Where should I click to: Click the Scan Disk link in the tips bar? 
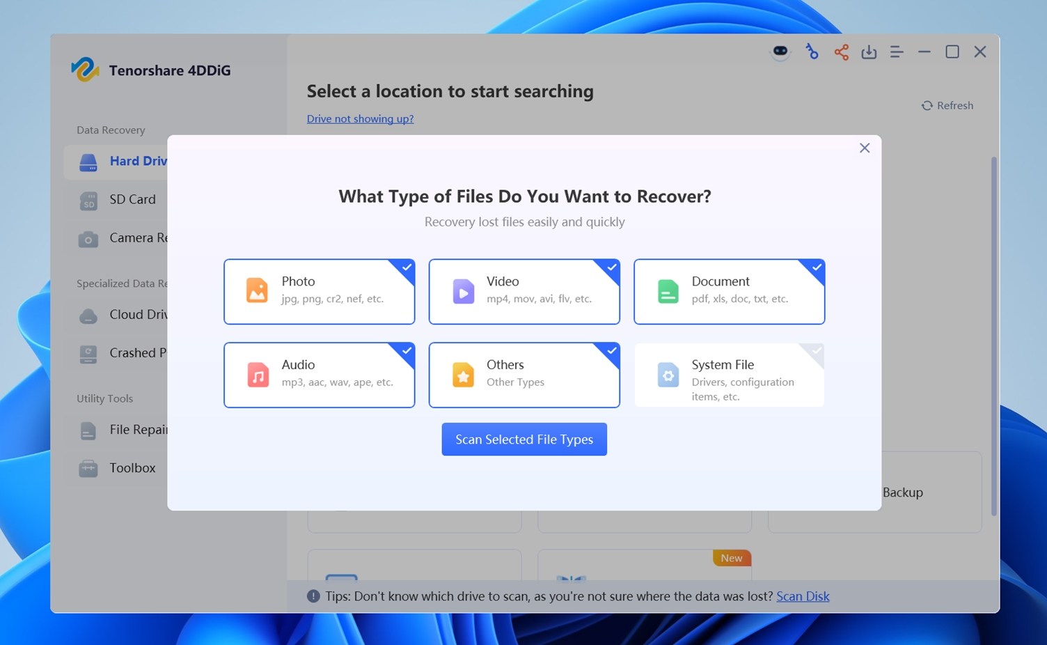pos(802,596)
